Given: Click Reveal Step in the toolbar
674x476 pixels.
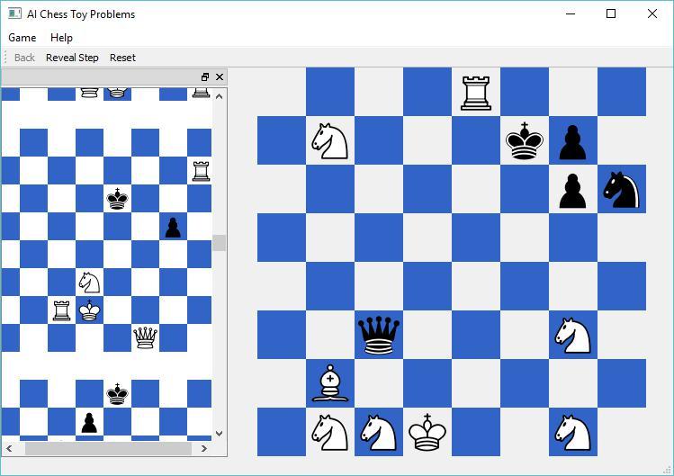Looking at the screenshot, I should click(x=72, y=58).
